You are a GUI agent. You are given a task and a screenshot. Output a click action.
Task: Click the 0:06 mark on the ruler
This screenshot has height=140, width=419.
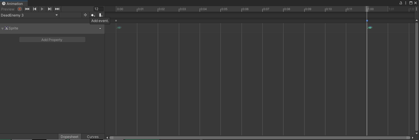(x=245, y=9)
